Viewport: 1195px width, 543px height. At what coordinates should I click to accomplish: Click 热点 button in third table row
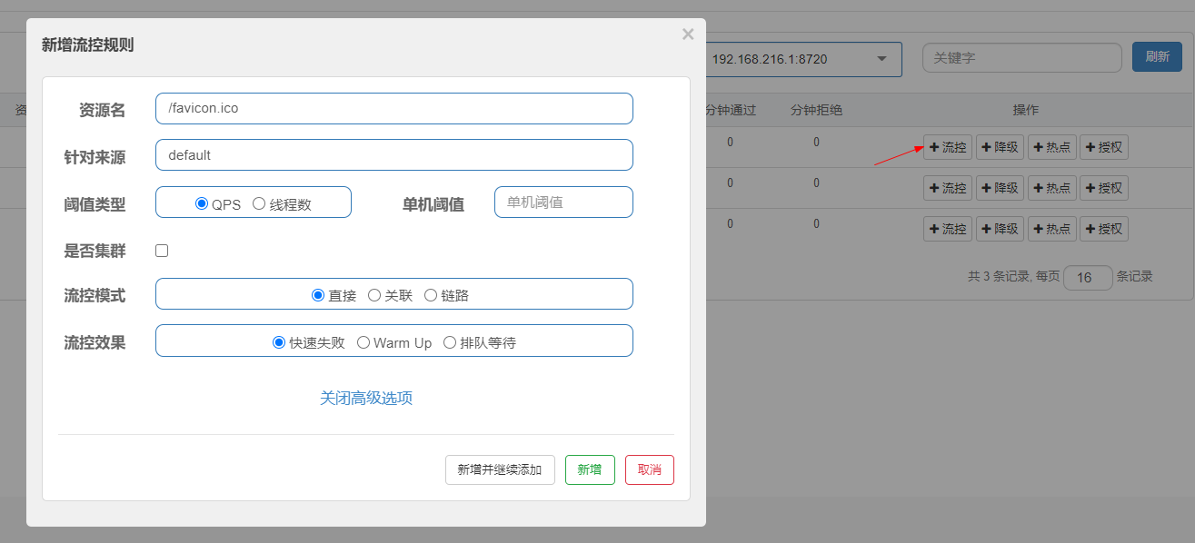[1052, 229]
